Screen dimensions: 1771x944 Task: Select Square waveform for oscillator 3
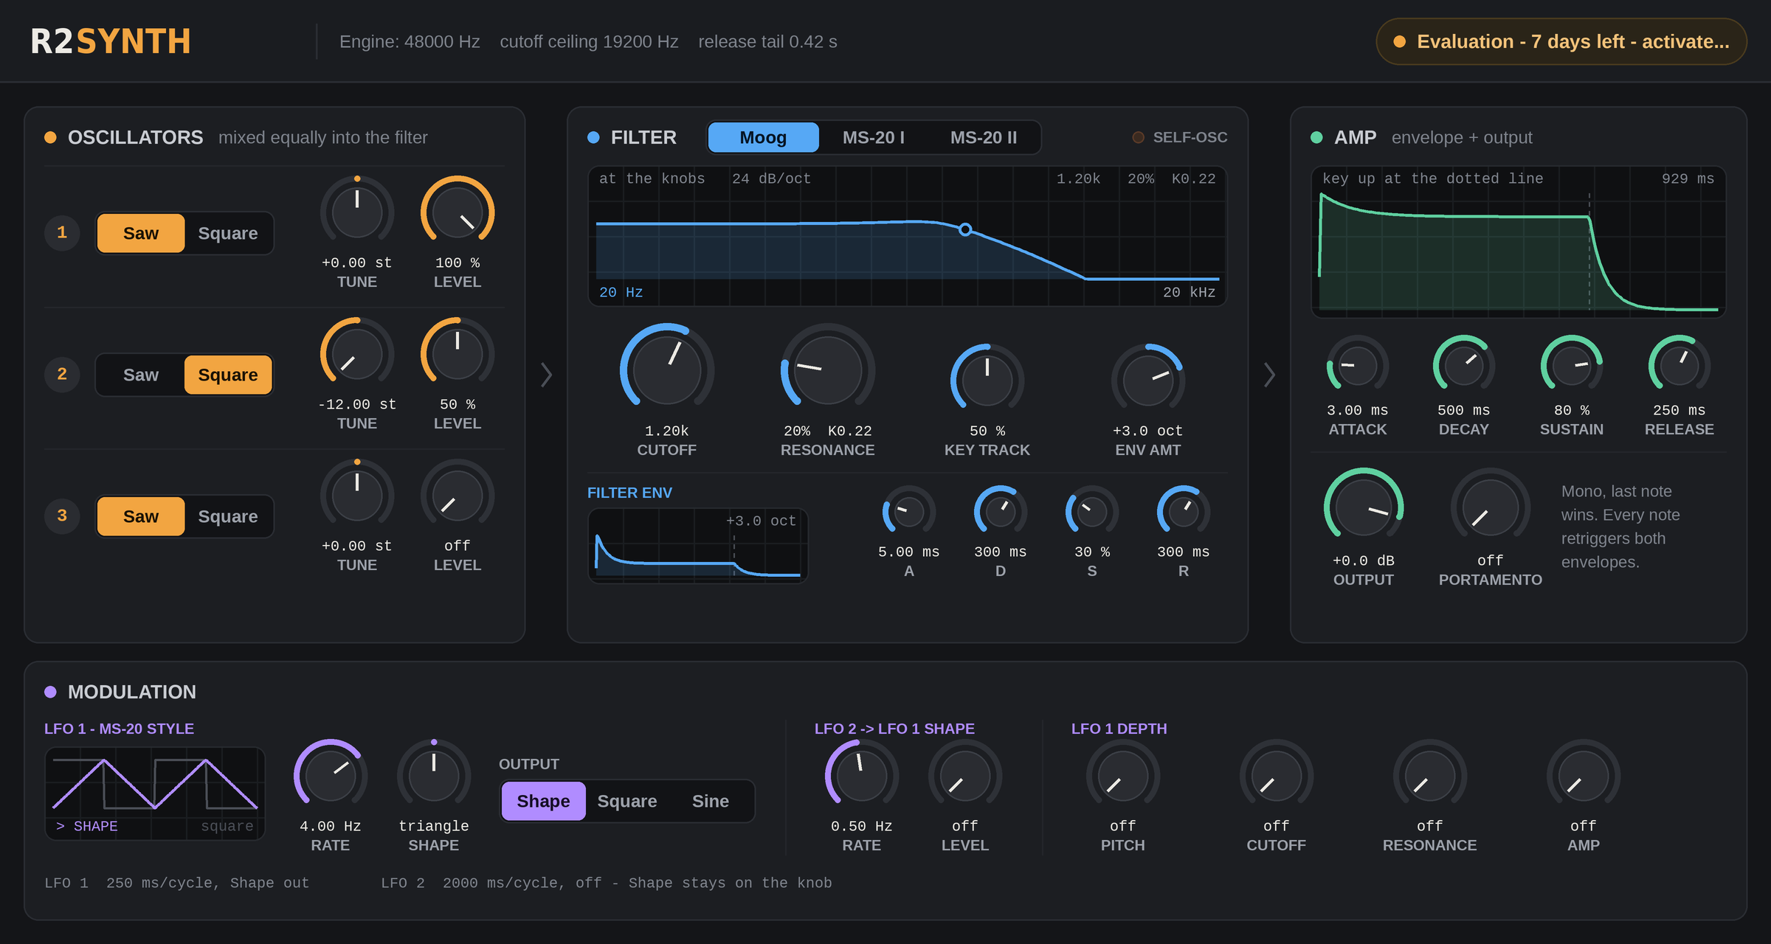228,516
